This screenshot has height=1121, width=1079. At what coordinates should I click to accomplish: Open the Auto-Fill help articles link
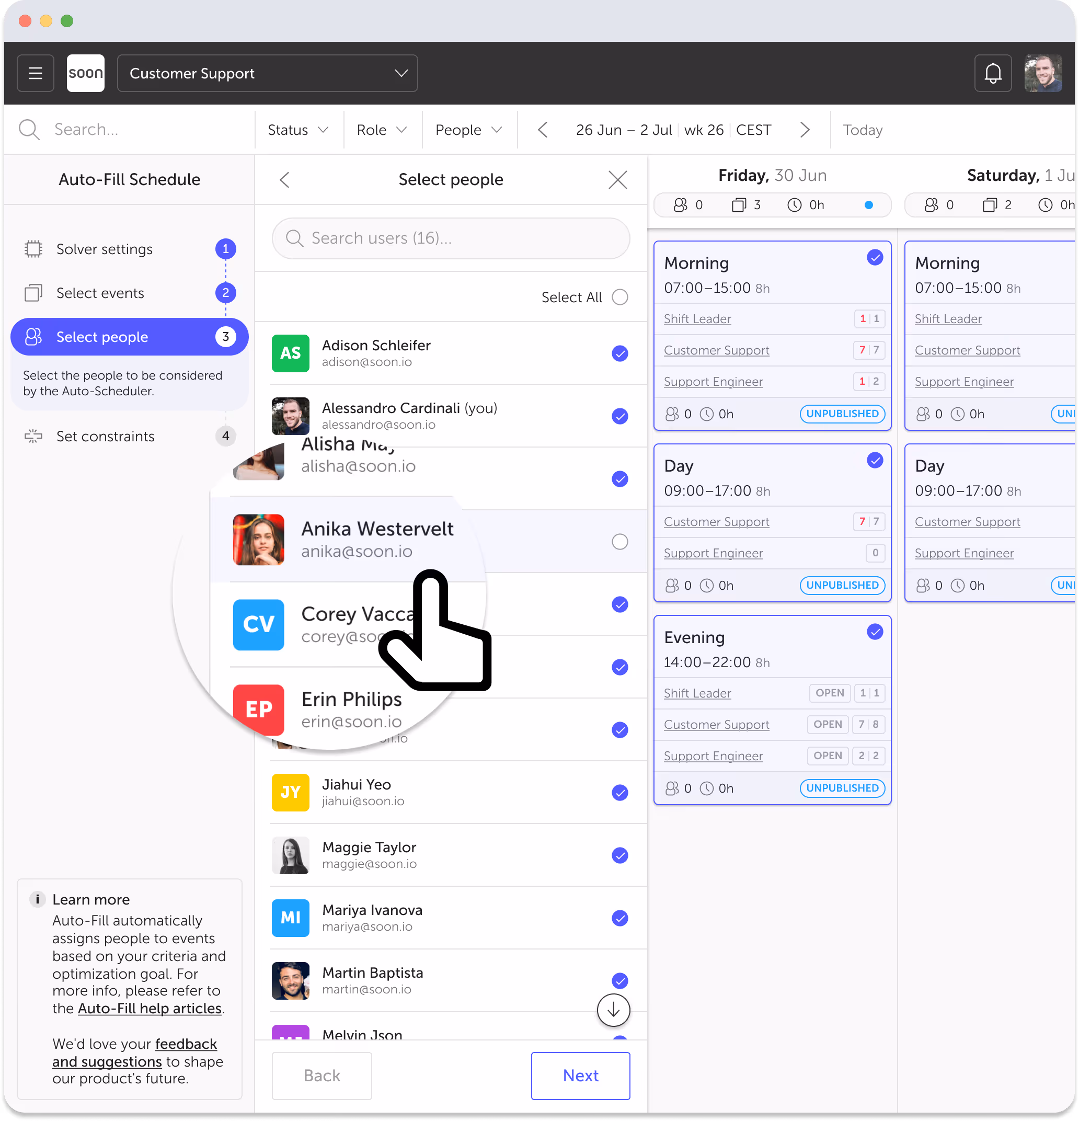tap(150, 1009)
